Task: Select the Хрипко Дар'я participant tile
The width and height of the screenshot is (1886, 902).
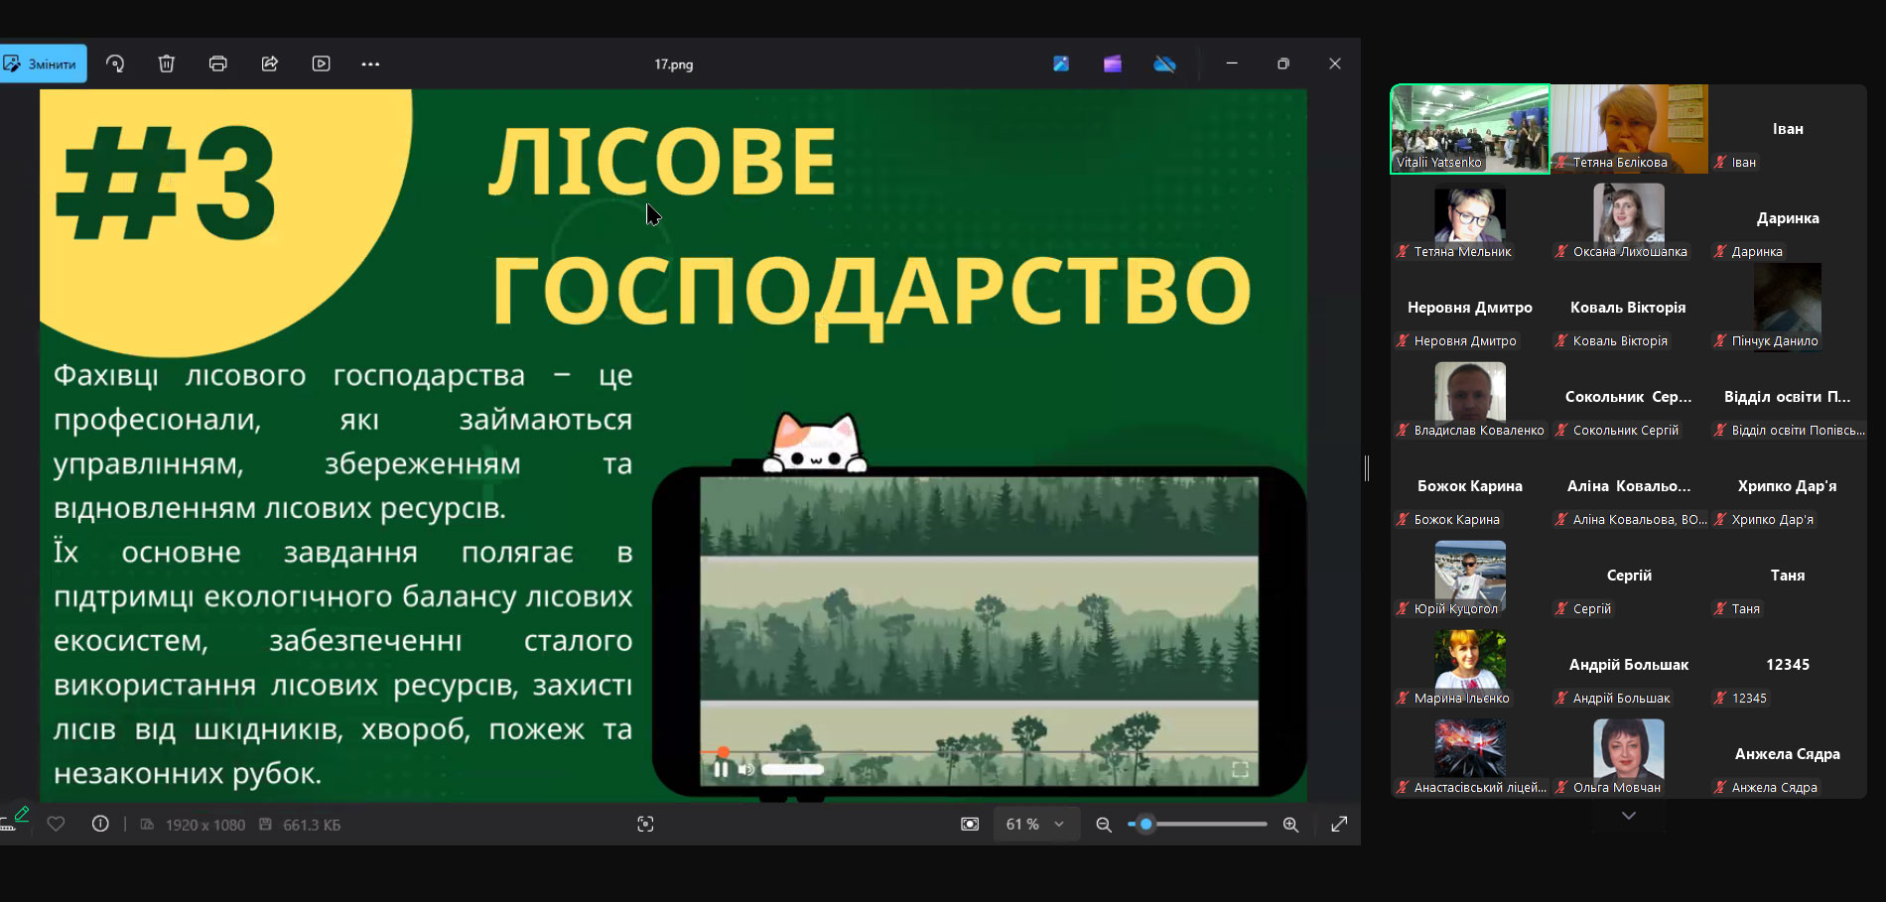Action: pyautogui.click(x=1788, y=486)
